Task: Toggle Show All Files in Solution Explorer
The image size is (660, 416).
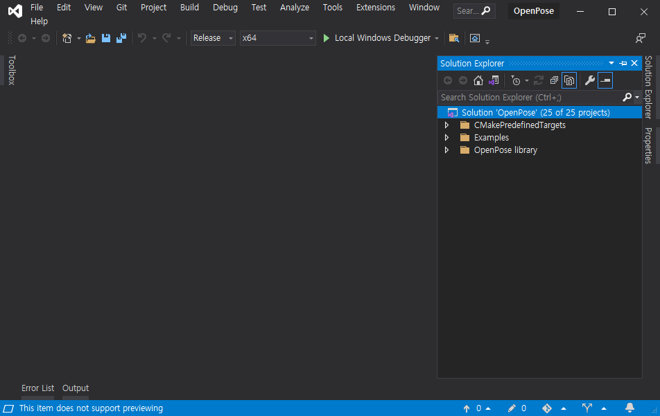Action: click(x=569, y=80)
